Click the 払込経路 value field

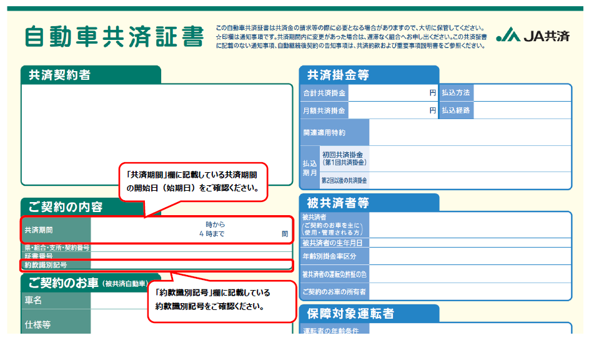click(x=522, y=110)
